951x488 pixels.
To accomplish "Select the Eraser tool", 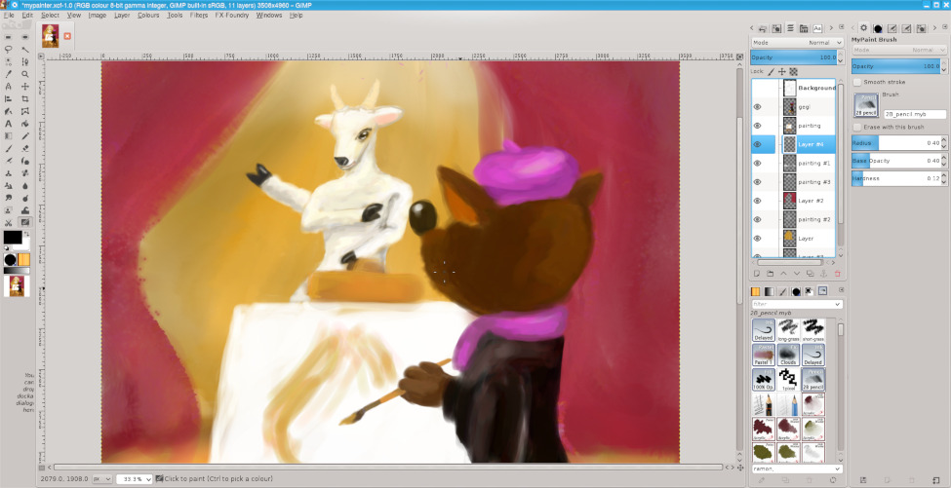I will tap(24, 148).
